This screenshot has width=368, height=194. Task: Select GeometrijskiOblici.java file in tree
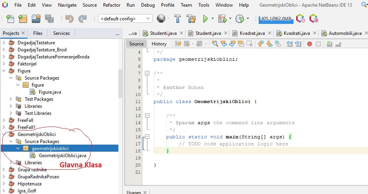pos(62,156)
